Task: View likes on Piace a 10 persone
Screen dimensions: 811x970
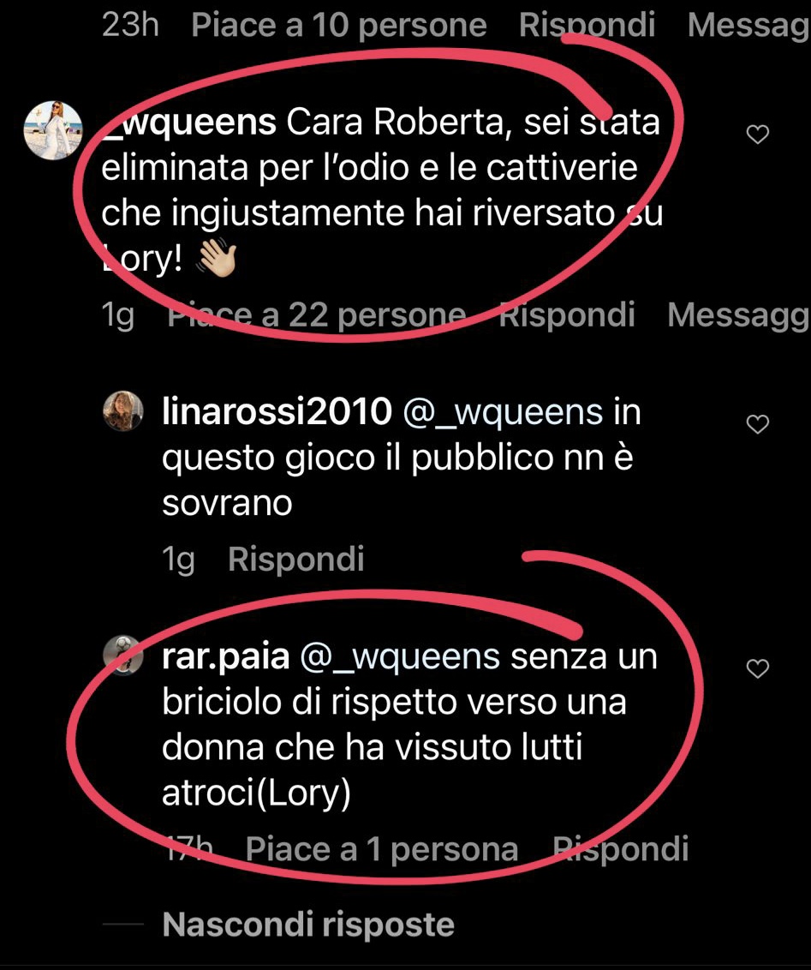Action: (x=339, y=26)
